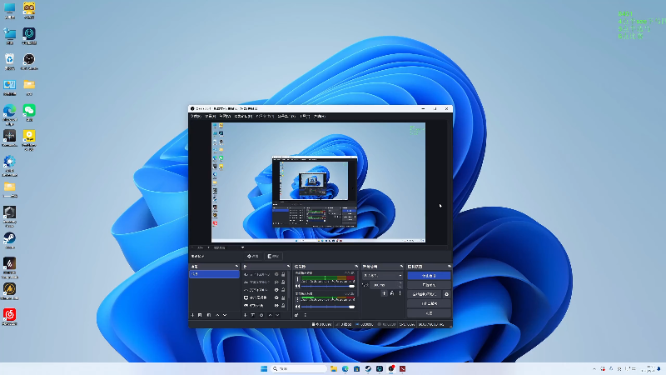Hide the topmost source using its eye icon
Image resolution: width=666 pixels, height=375 pixels.
tap(276, 274)
